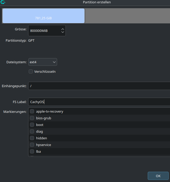This screenshot has width=170, height=182.
Task: Check the lba flag
Action: [x=32, y=151]
